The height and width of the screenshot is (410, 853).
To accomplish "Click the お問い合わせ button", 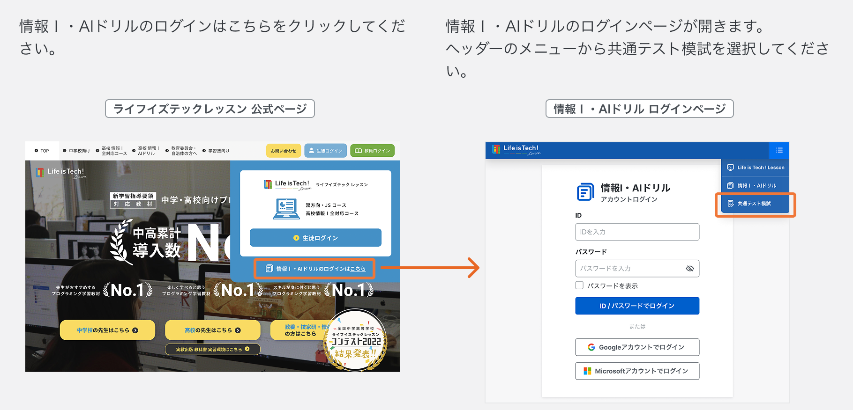I will [x=284, y=151].
